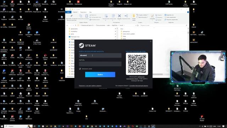
Task: Open the Windows Start menu
Action: [x=2, y=126]
